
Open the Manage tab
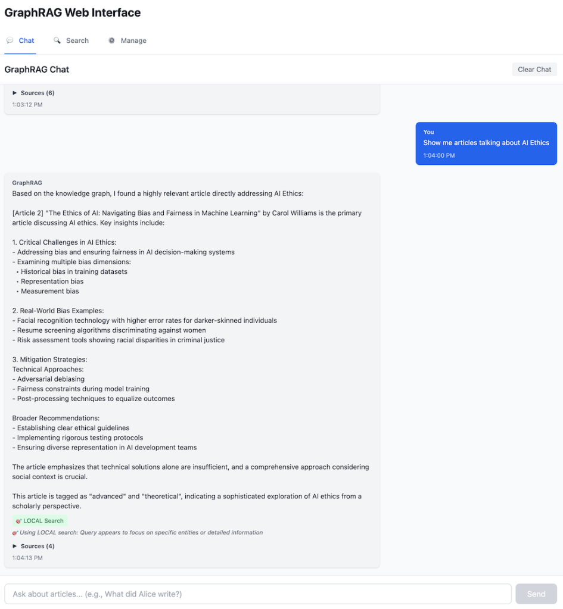pos(133,40)
